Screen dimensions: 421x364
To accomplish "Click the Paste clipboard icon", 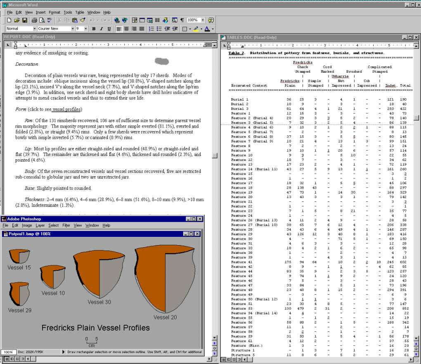I will [x=75, y=20].
